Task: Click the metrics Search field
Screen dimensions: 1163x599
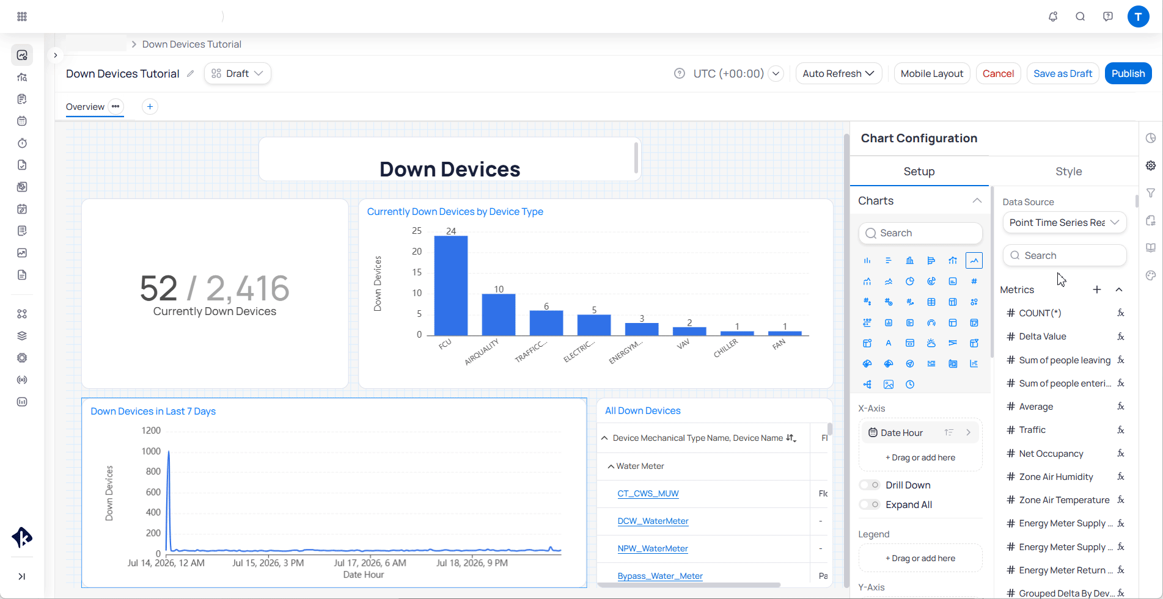Action: (x=1064, y=256)
